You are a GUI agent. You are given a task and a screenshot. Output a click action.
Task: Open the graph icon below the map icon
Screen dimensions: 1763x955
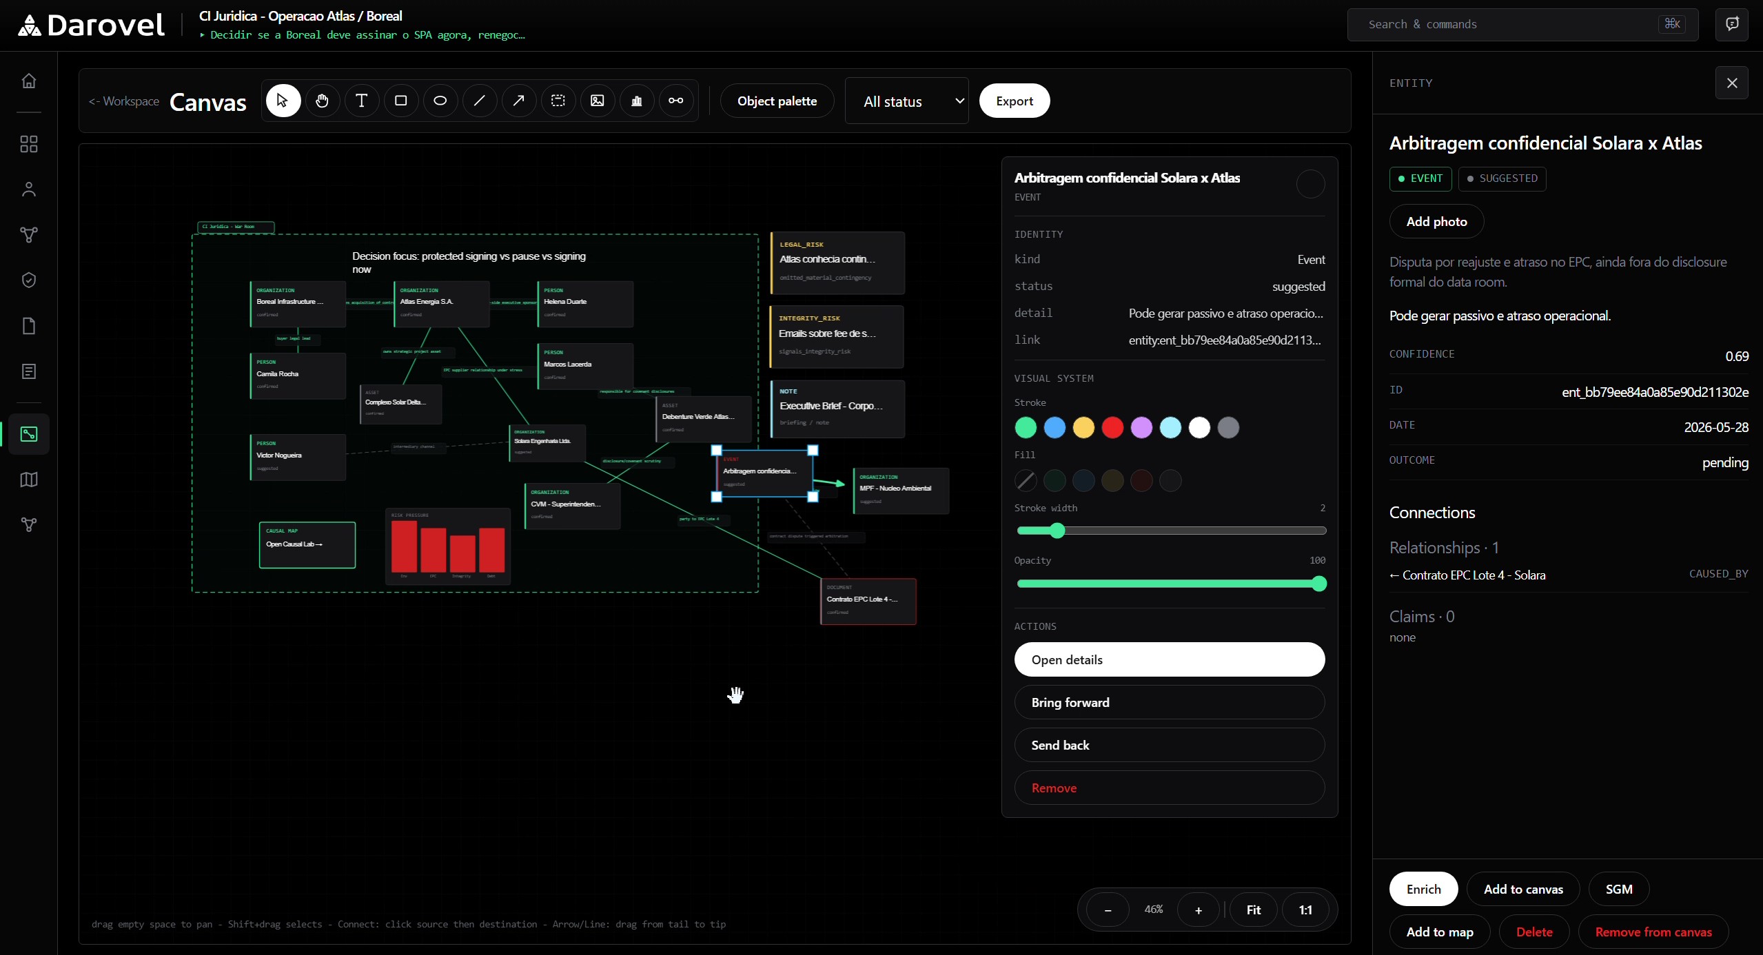coord(29,525)
